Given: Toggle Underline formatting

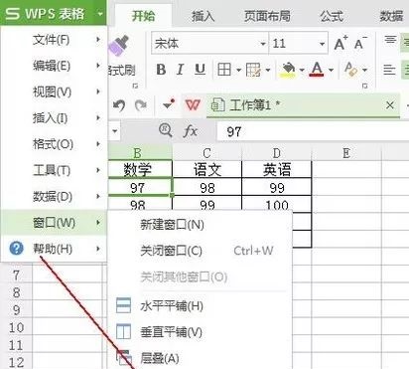Looking at the screenshot, I should pyautogui.click(x=200, y=70).
